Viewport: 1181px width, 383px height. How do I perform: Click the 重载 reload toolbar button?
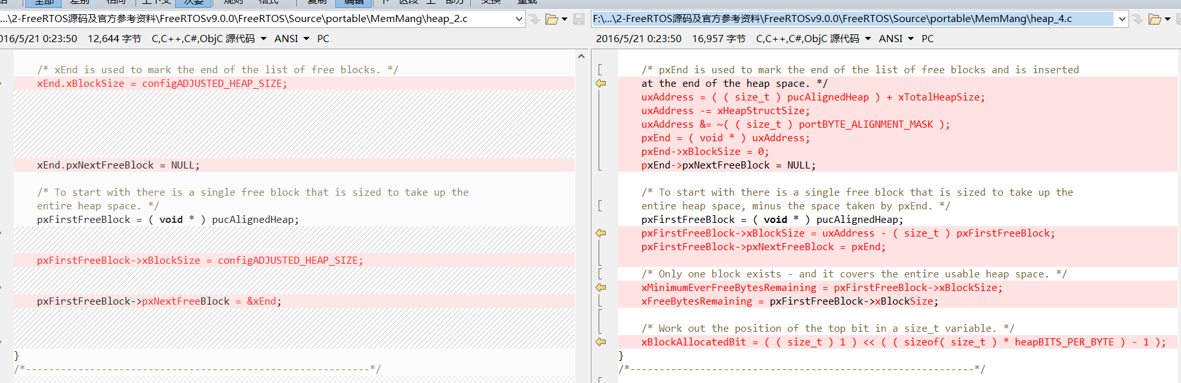527,3
